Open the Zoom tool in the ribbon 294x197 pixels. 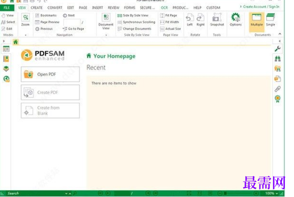(26, 20)
